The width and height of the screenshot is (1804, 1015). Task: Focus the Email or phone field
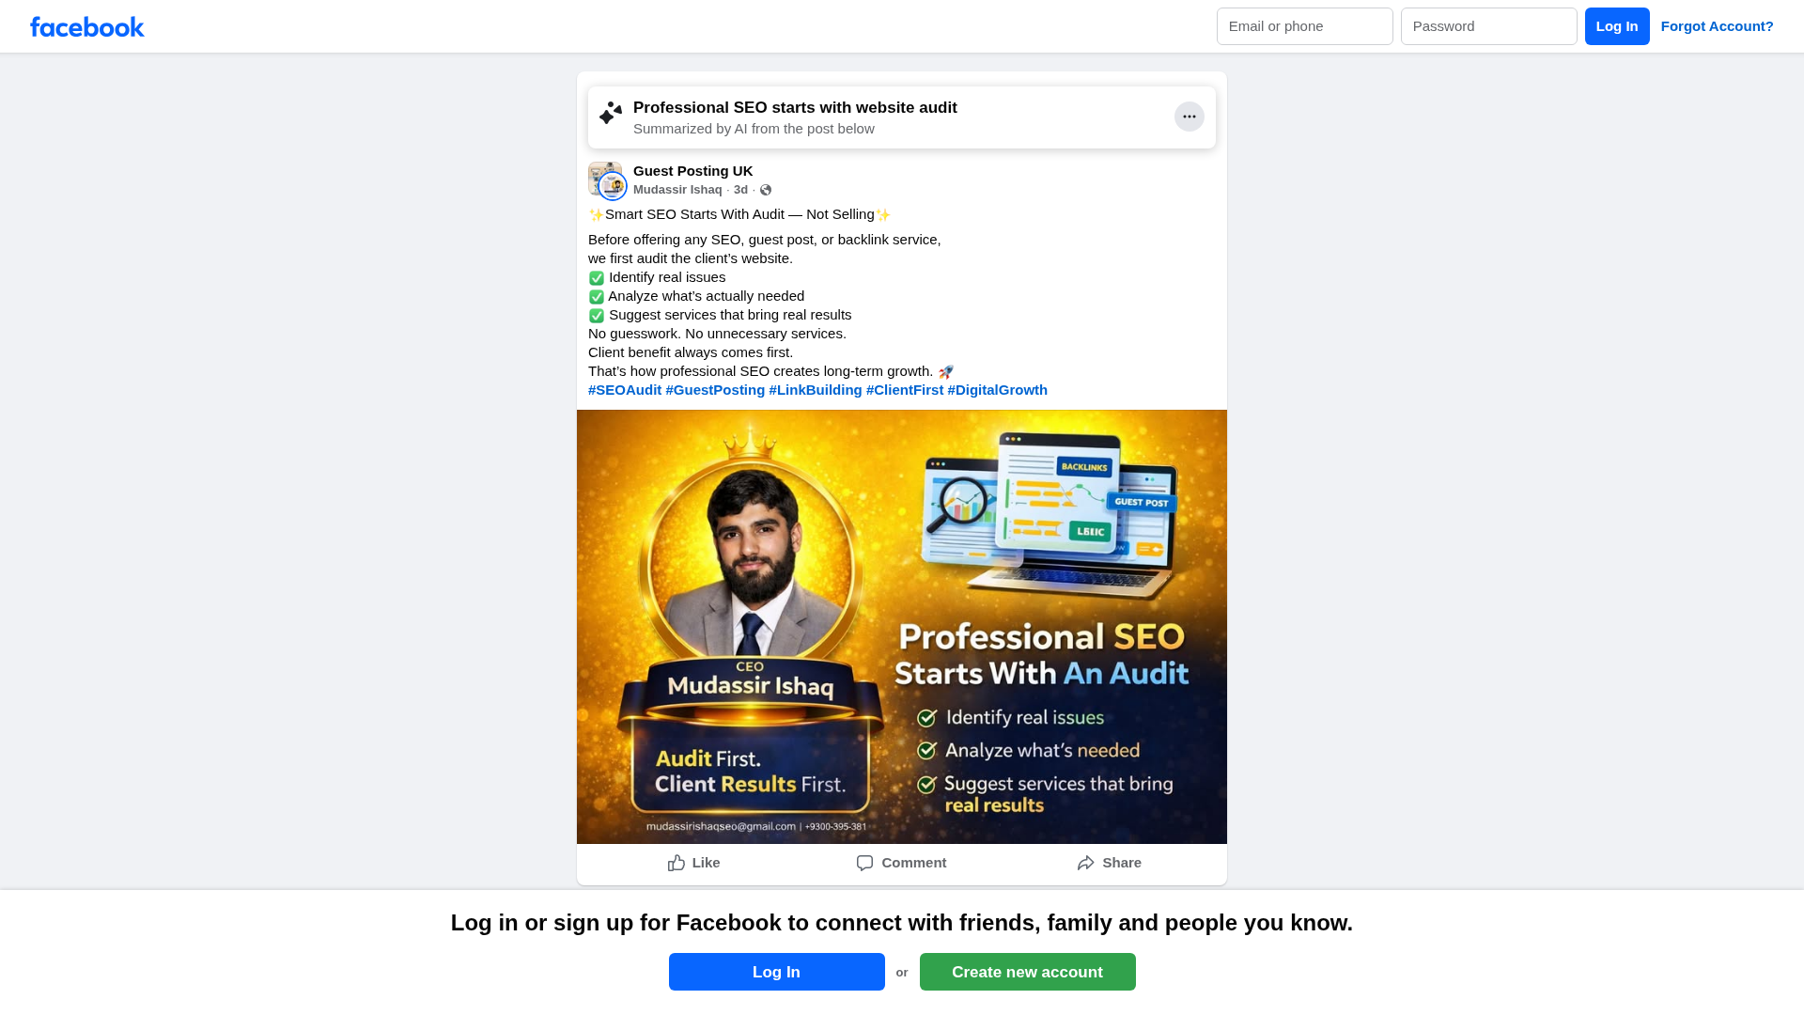point(1305,26)
